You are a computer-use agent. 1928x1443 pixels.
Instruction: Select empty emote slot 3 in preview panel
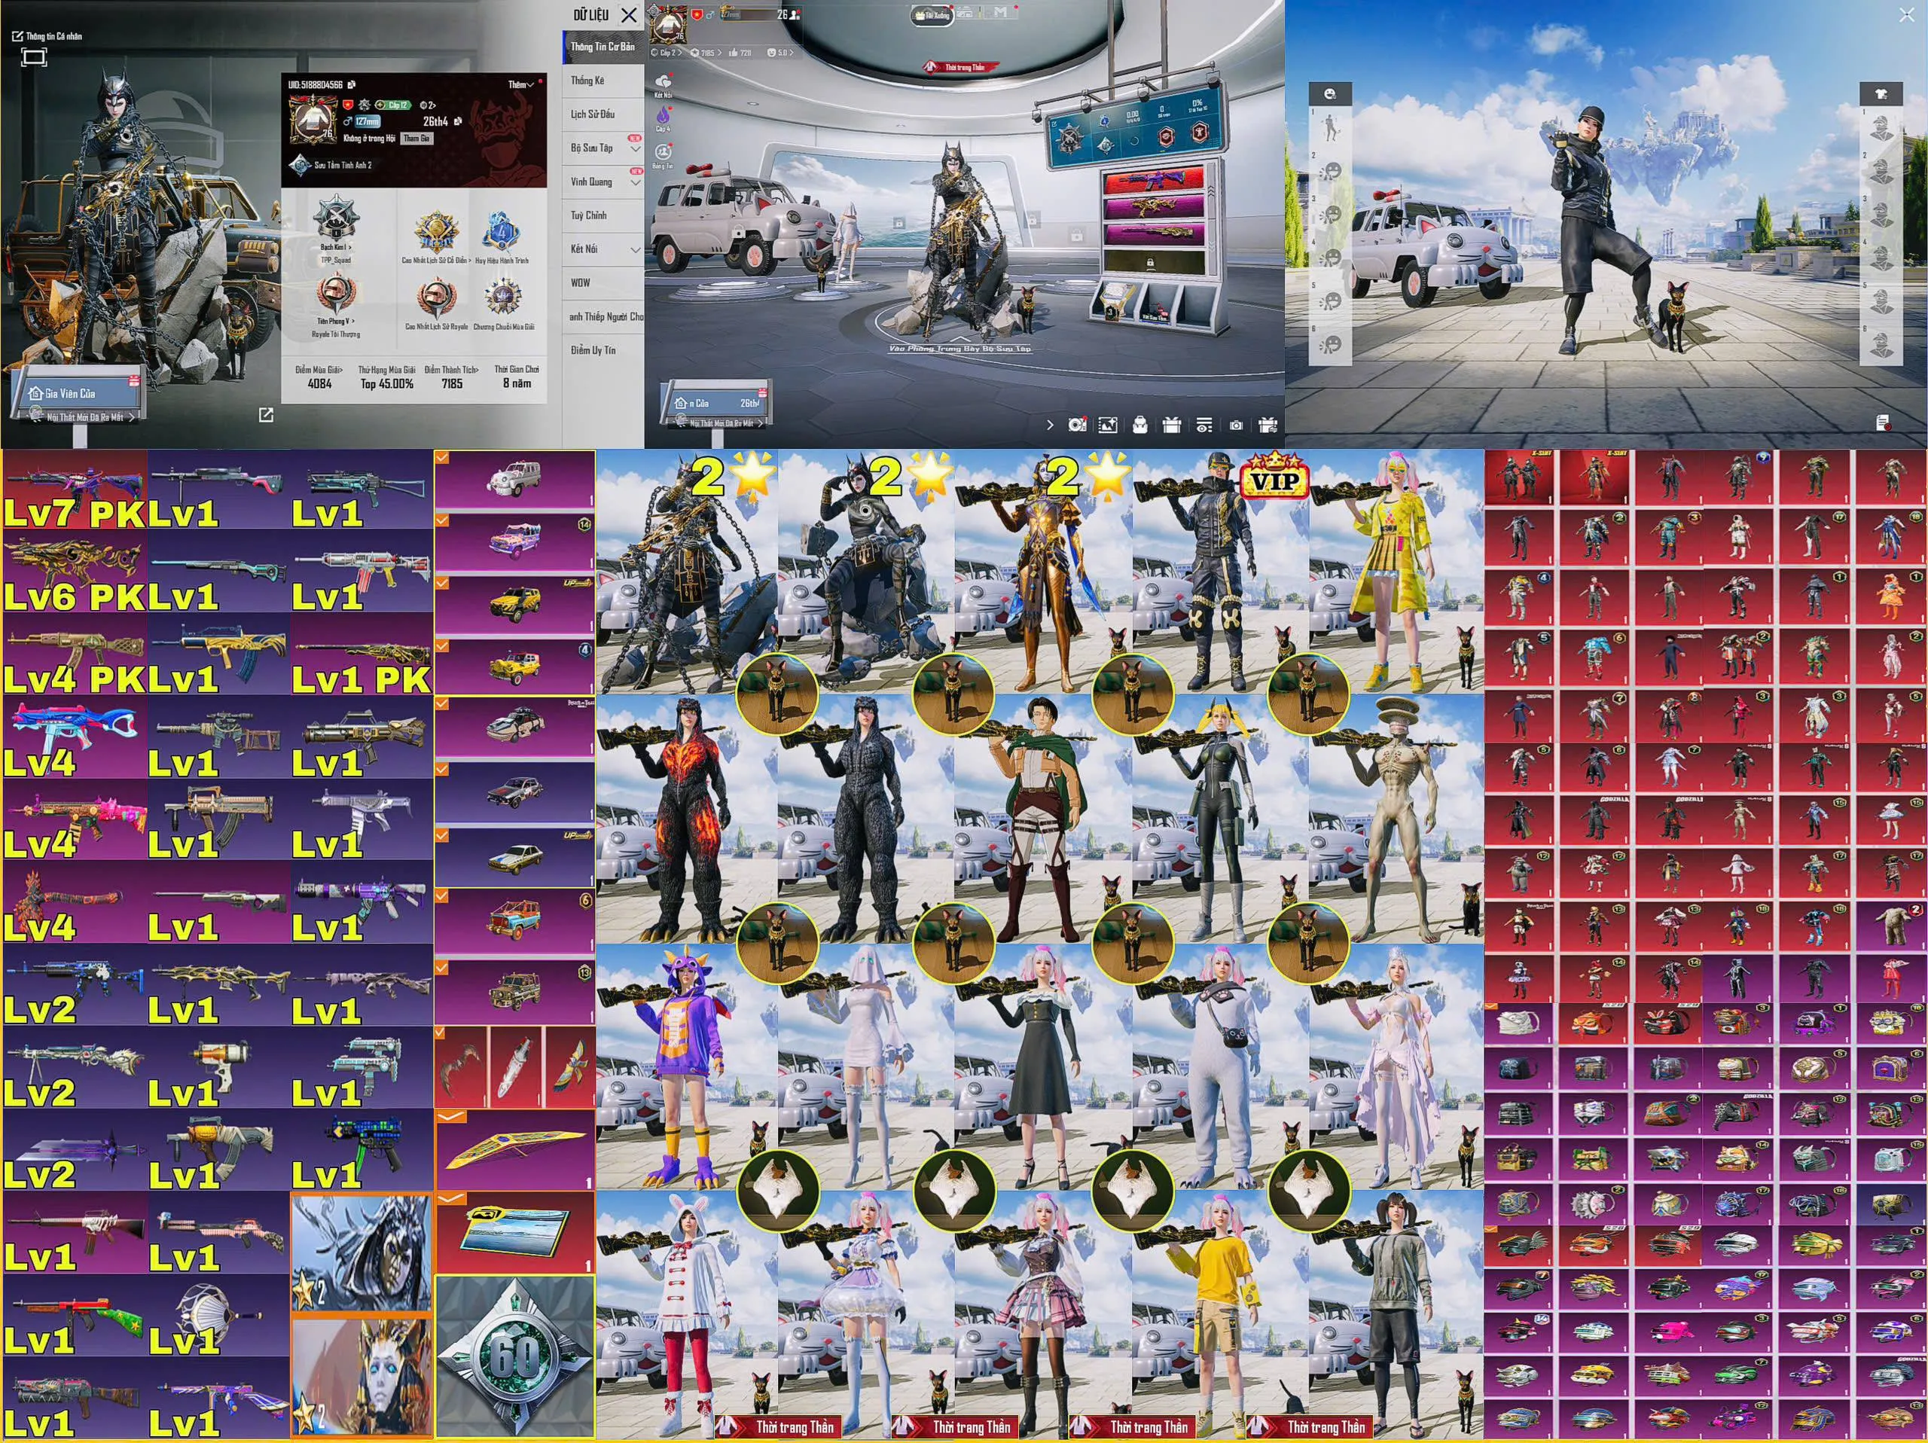[1331, 215]
